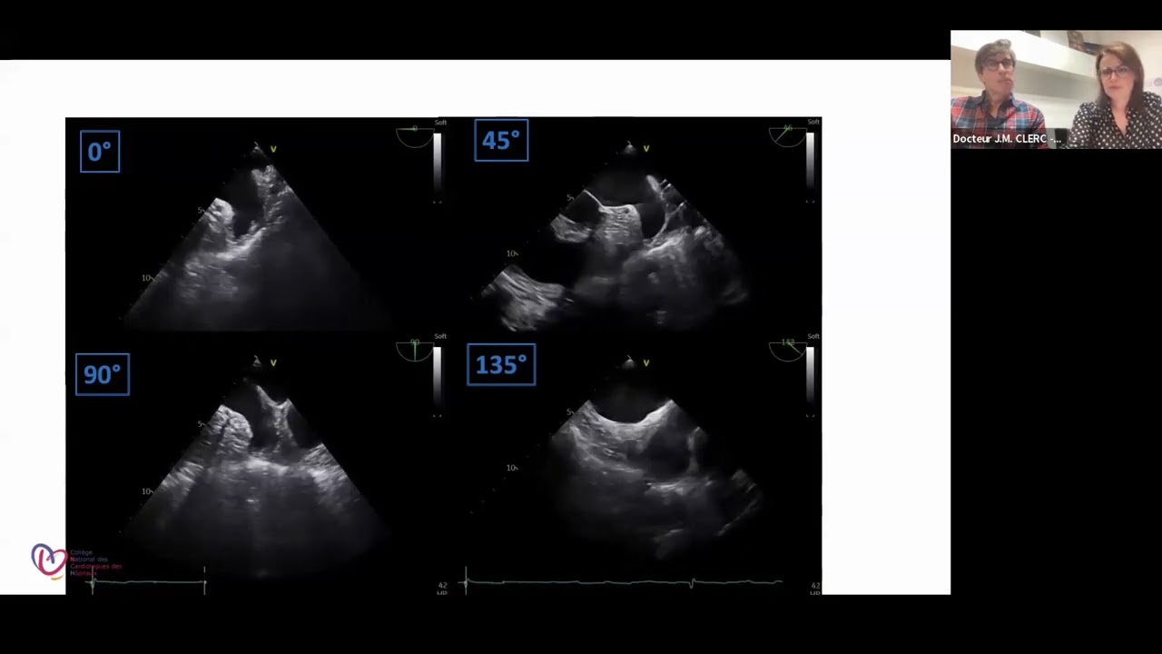1162x654 pixels.
Task: Click the grayscale bar in the 135° view
Action: [810, 380]
